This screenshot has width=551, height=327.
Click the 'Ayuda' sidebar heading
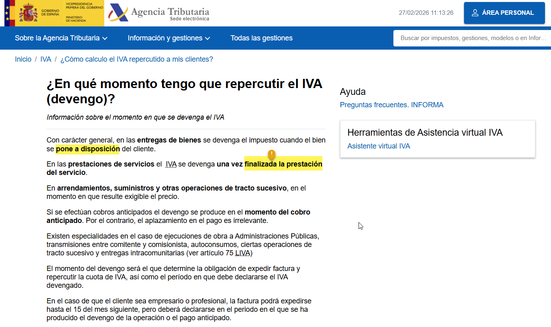click(353, 92)
